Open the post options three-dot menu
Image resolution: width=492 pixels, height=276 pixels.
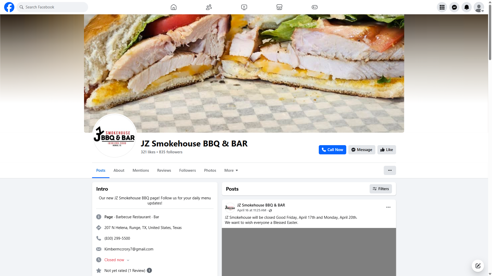pyautogui.click(x=388, y=207)
